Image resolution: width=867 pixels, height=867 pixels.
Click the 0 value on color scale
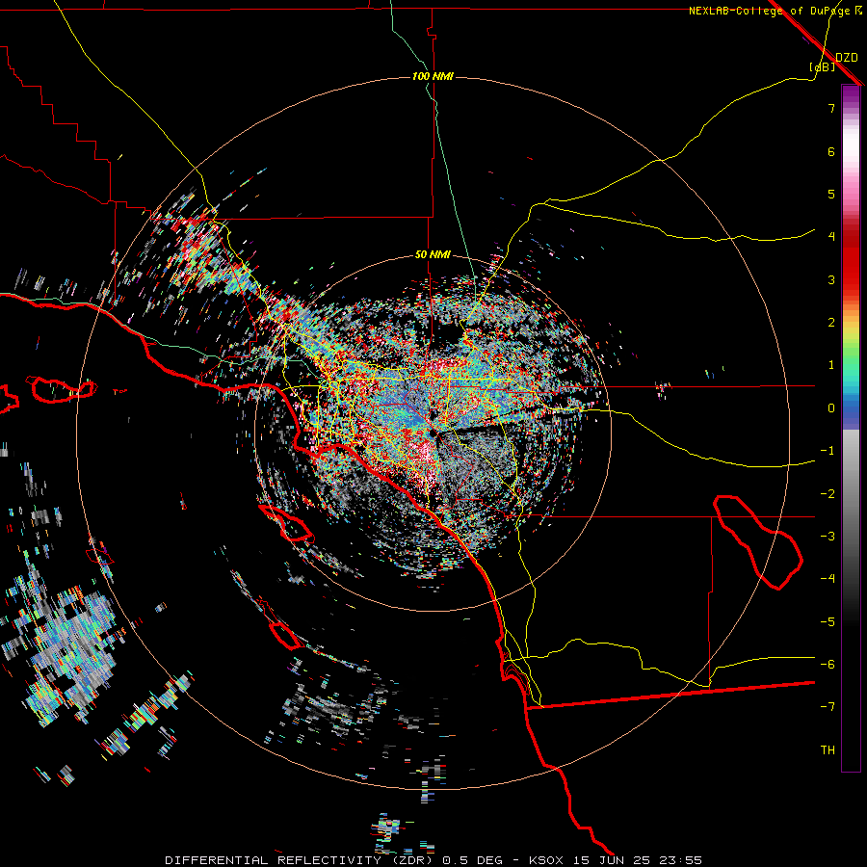tap(831, 408)
